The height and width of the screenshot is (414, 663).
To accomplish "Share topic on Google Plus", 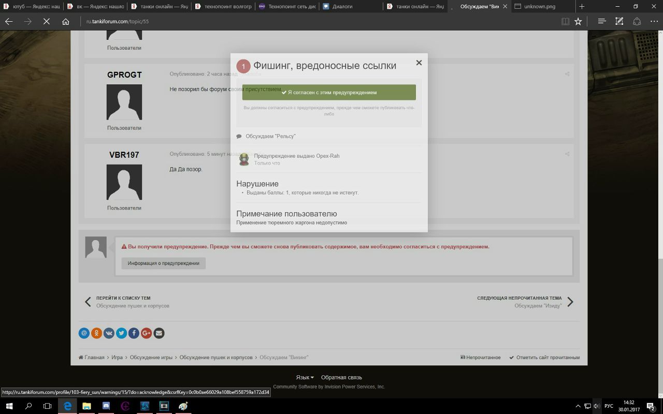I will 146,333.
